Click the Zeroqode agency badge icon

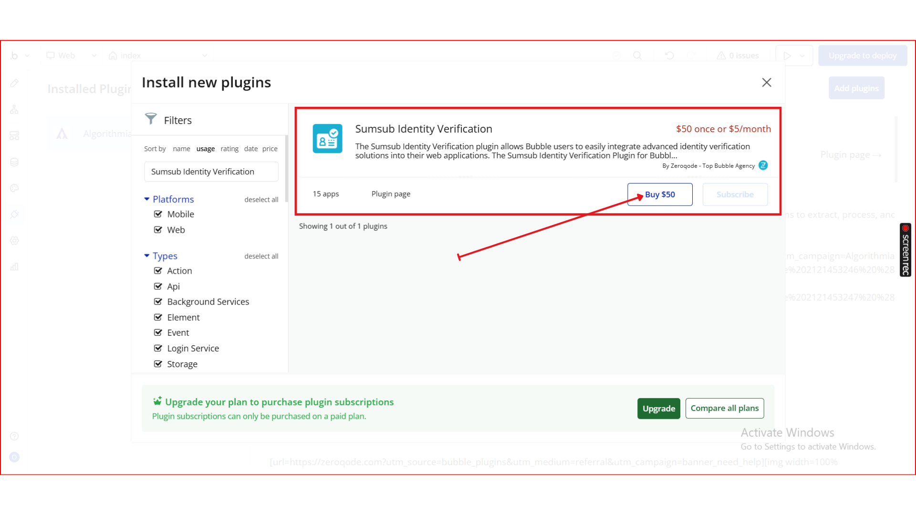(x=763, y=165)
